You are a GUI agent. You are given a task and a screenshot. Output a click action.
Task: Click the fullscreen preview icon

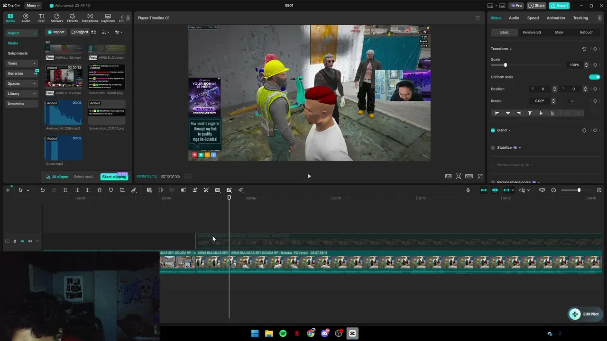pos(480,176)
